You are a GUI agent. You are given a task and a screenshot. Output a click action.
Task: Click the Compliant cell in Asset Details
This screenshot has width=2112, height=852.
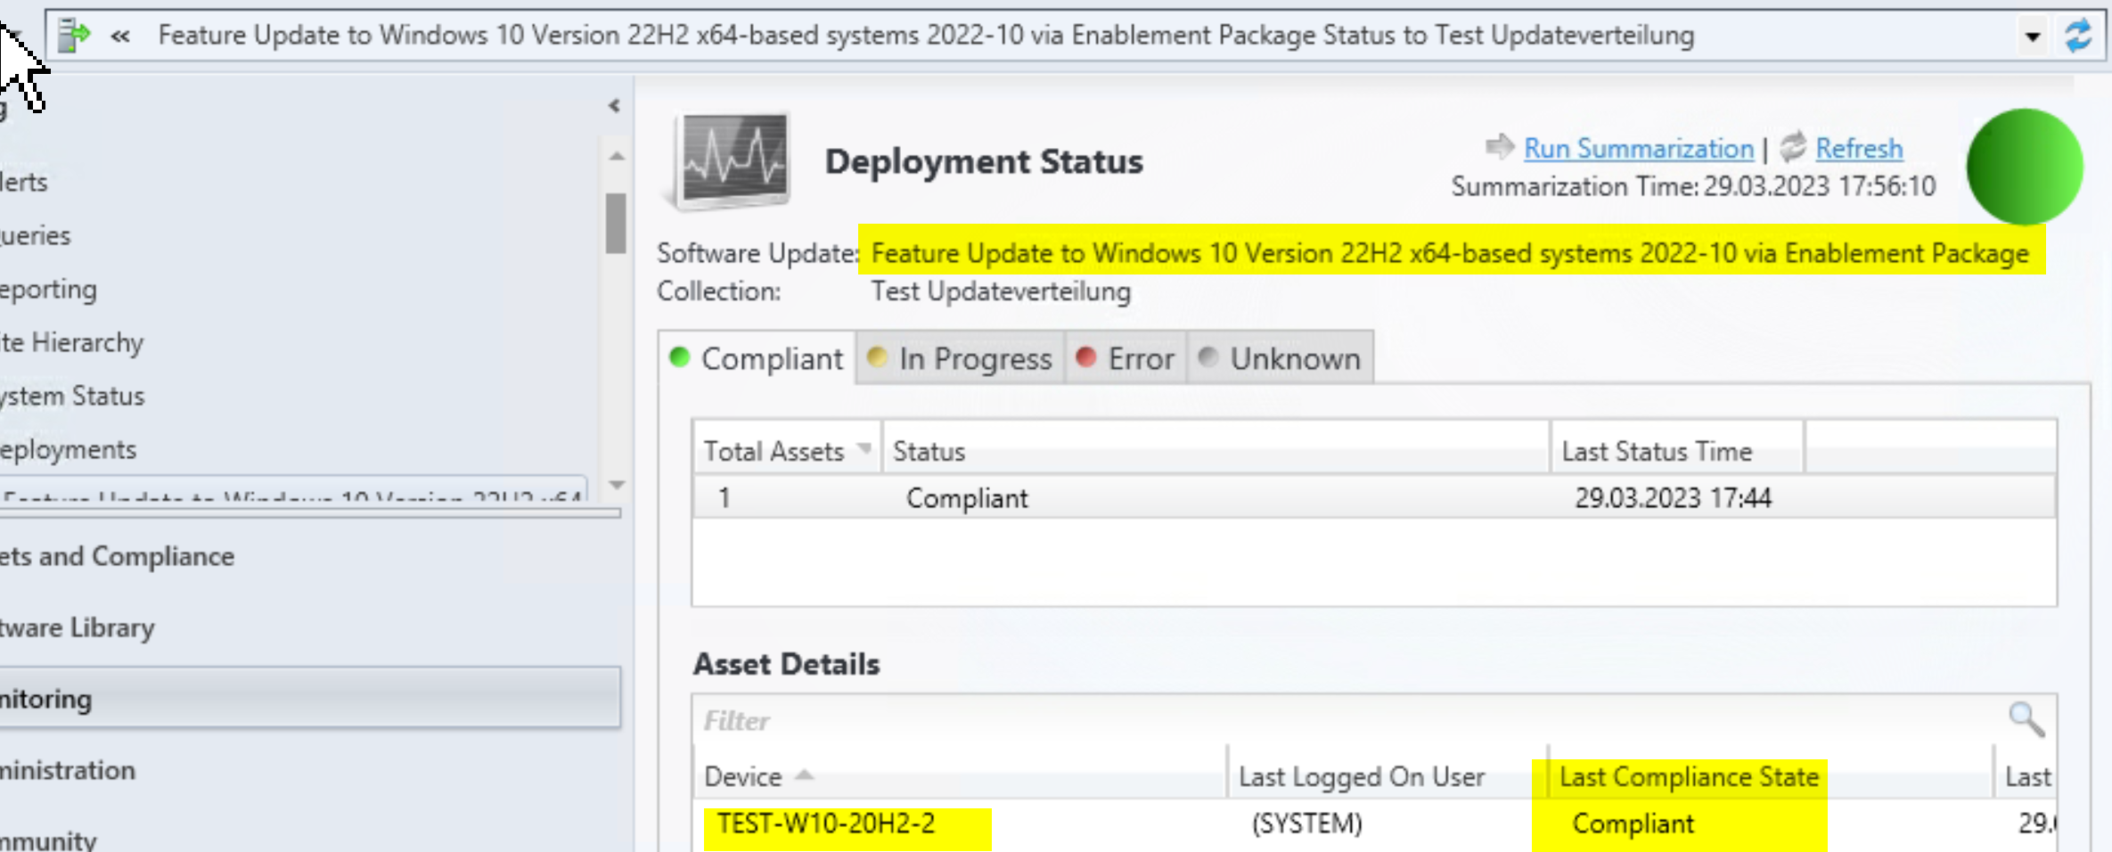tap(1633, 823)
